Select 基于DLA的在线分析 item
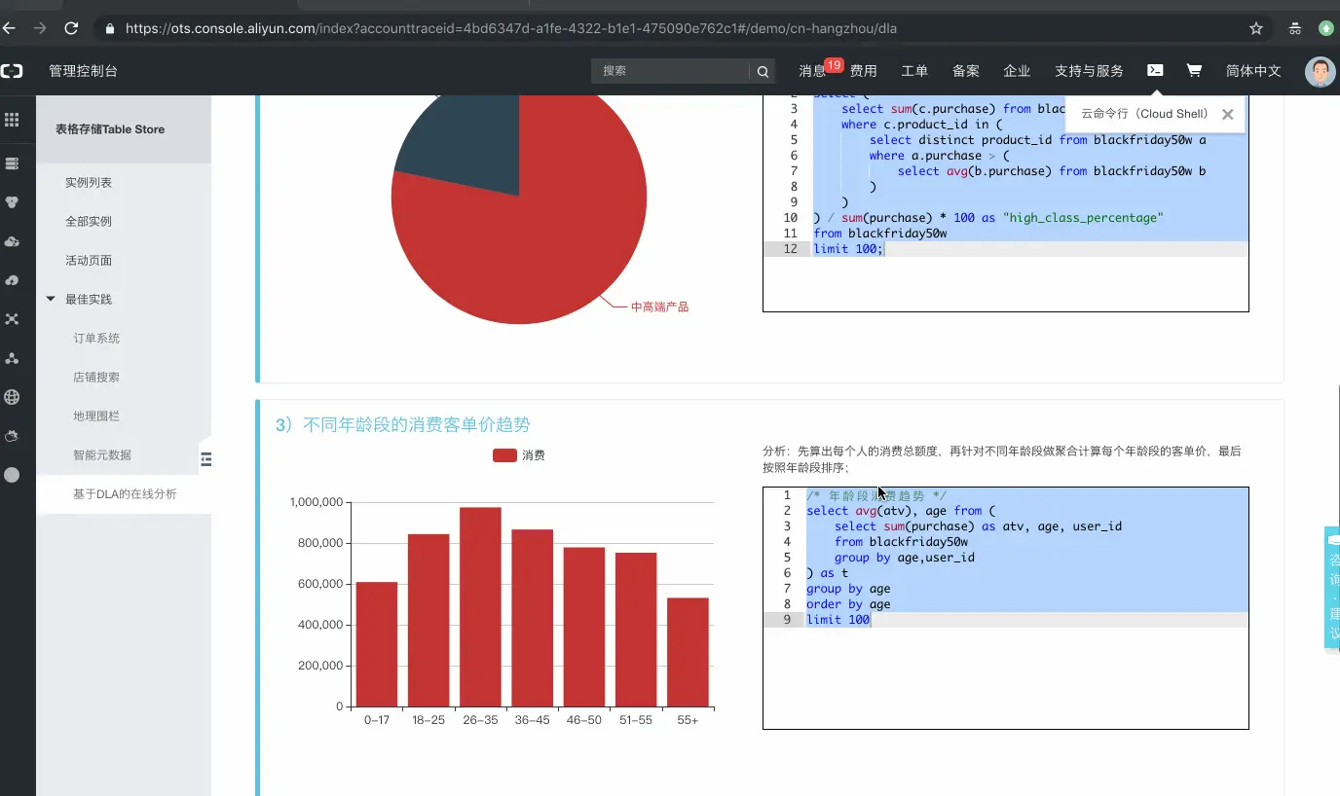The width and height of the screenshot is (1340, 796). 124,494
